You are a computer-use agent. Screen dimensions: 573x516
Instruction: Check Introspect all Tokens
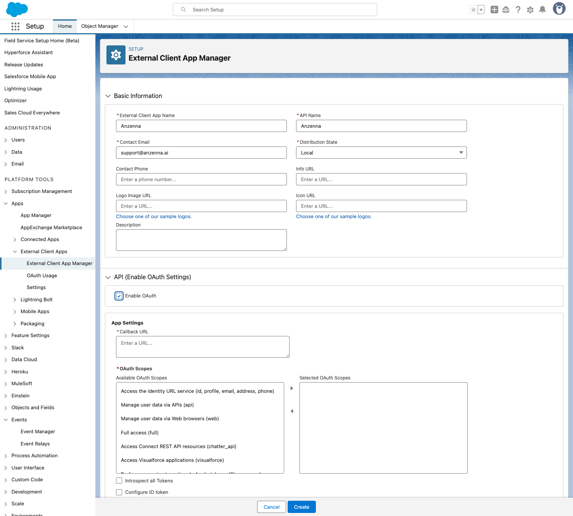coord(119,481)
